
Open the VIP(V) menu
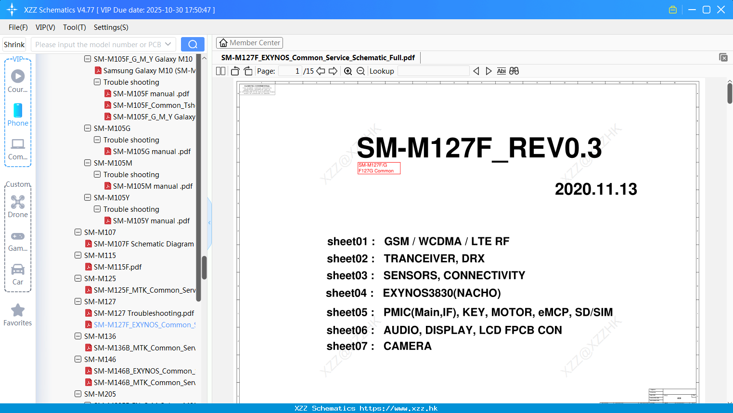point(45,27)
